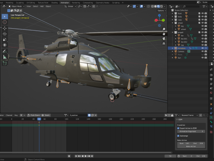Click the current frame number field

pos(170,156)
